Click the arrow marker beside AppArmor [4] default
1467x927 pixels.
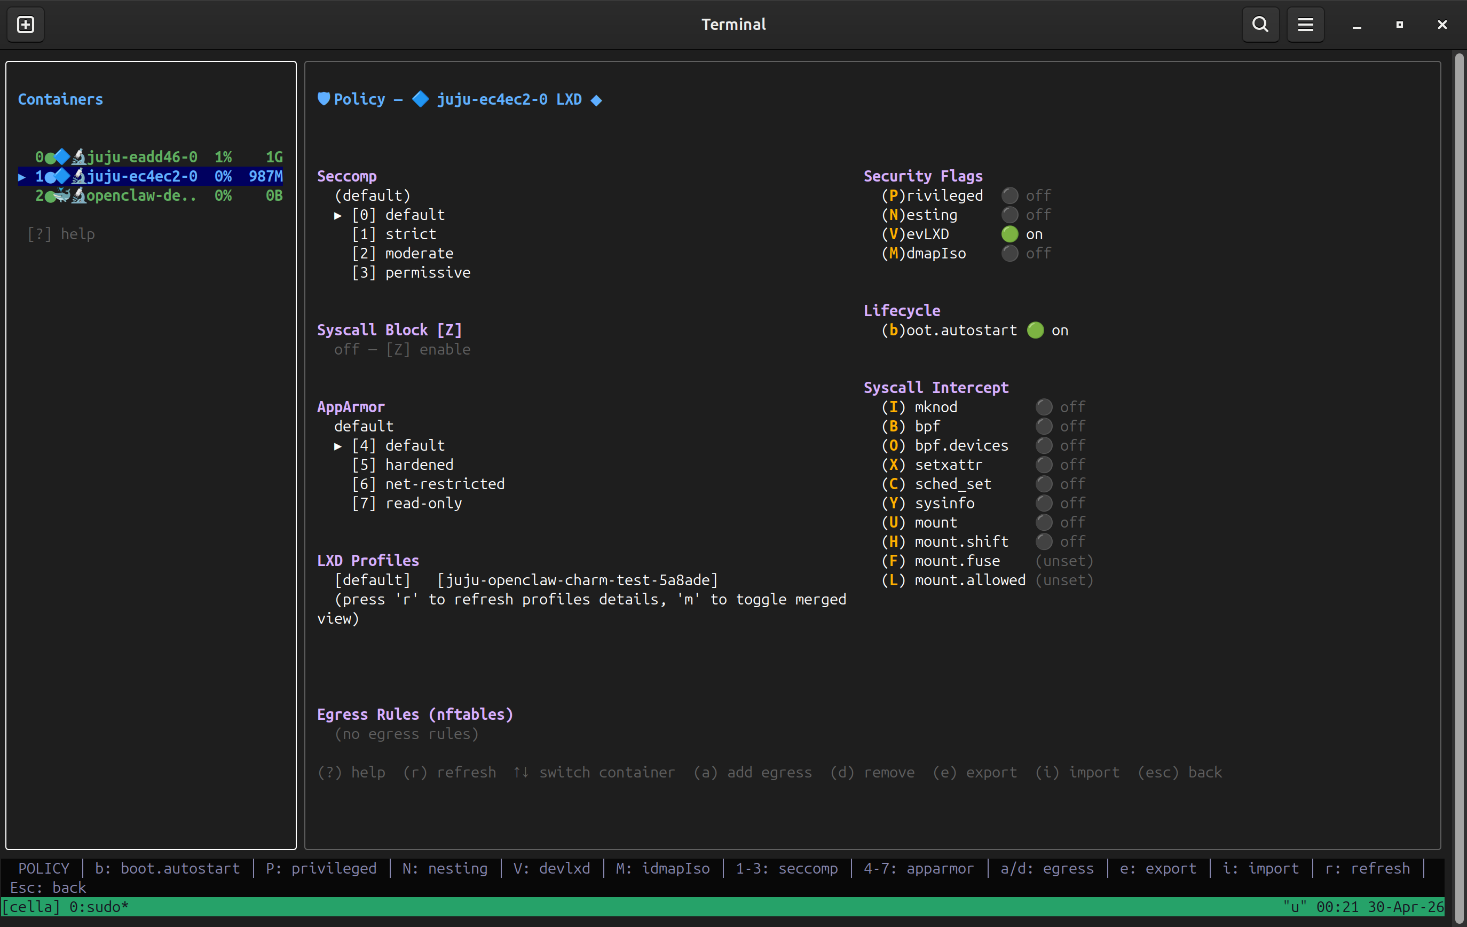(x=338, y=446)
